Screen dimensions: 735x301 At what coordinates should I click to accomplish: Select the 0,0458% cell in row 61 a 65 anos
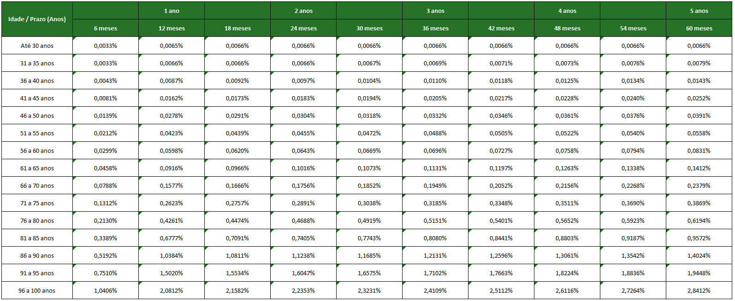pyautogui.click(x=106, y=168)
